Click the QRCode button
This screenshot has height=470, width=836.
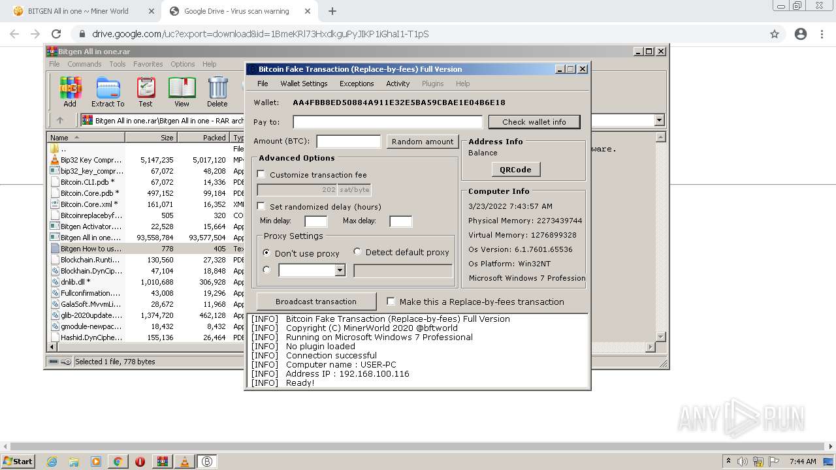tap(515, 170)
